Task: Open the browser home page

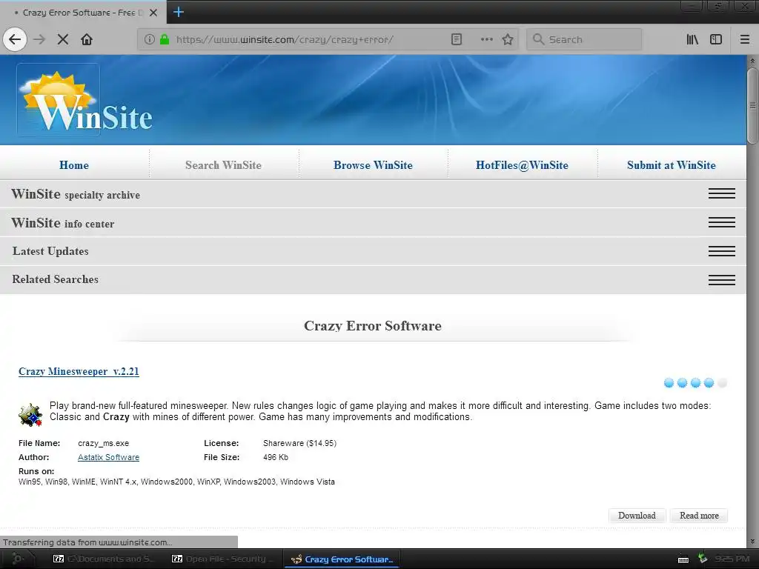Action: (x=87, y=39)
